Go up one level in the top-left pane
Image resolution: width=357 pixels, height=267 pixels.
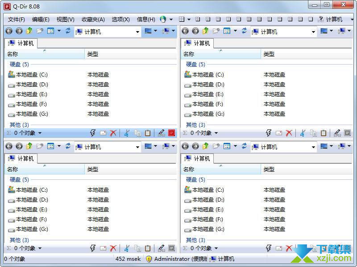(x=29, y=31)
